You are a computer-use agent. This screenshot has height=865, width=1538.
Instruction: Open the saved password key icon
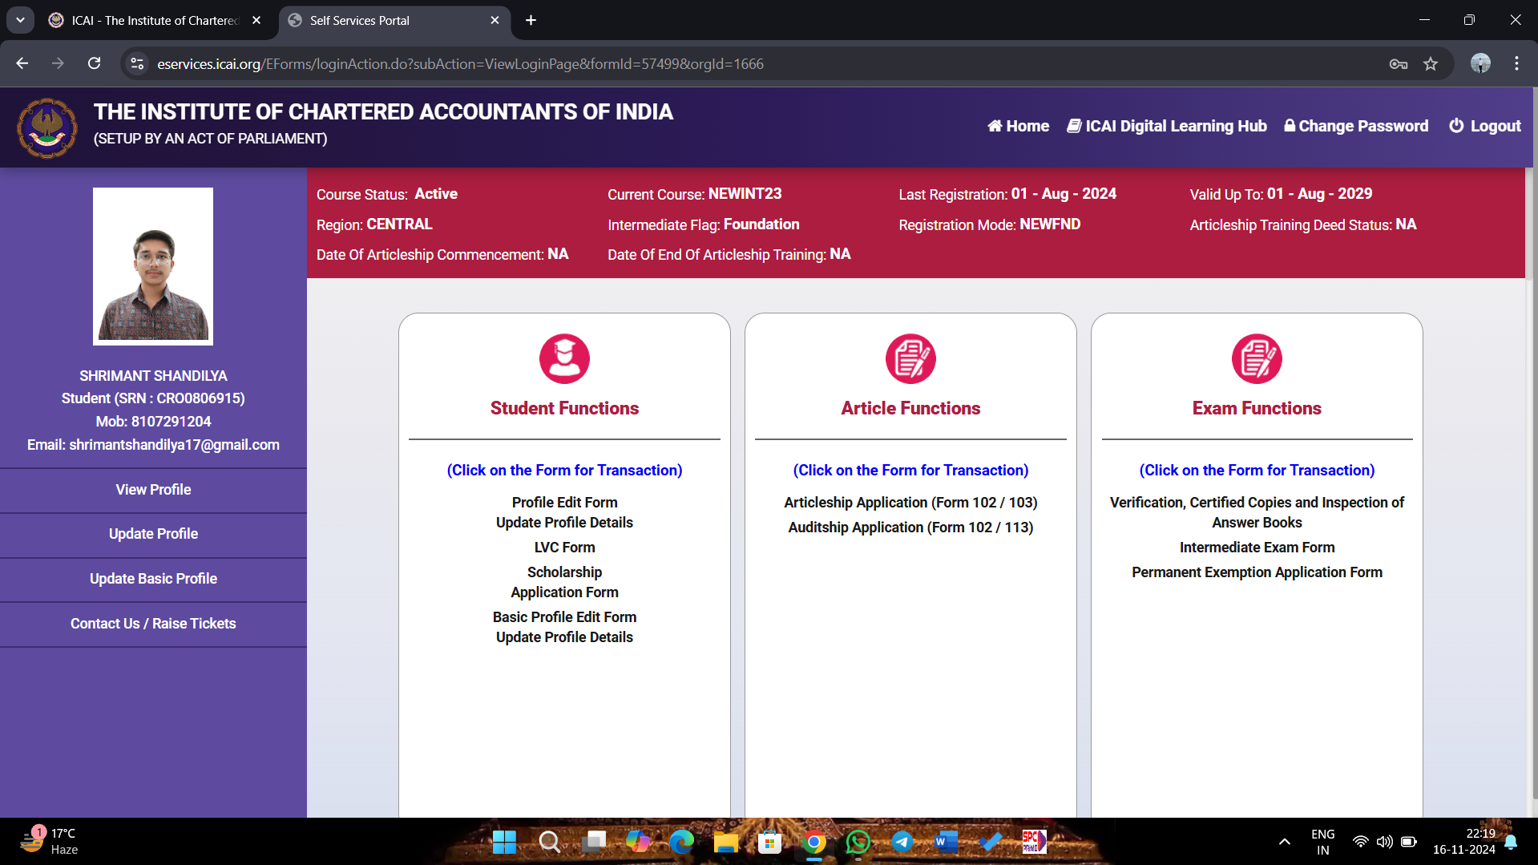[1399, 64]
